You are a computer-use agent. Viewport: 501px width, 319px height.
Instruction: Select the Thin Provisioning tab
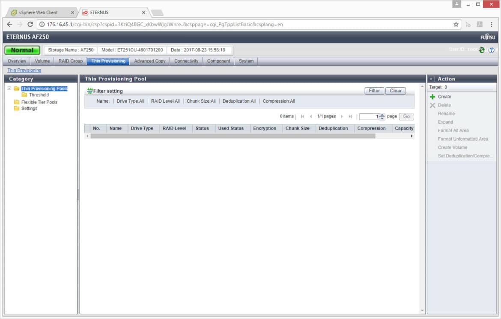tap(108, 61)
